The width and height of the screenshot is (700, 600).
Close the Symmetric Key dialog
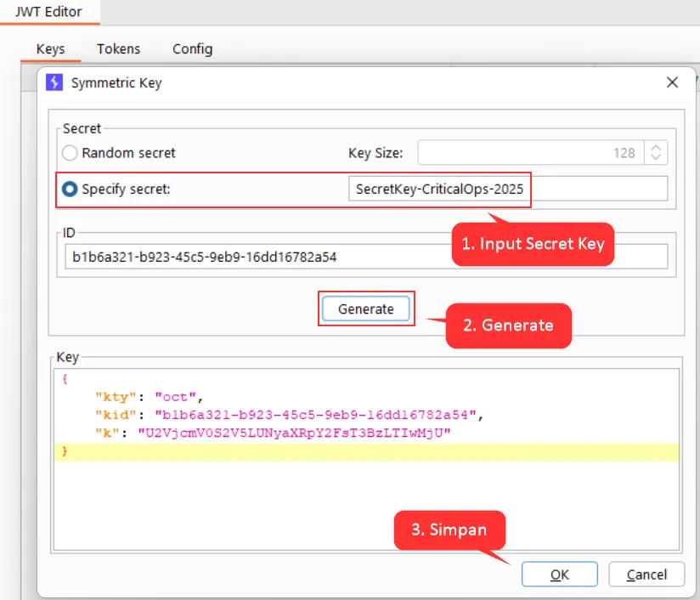tap(672, 82)
